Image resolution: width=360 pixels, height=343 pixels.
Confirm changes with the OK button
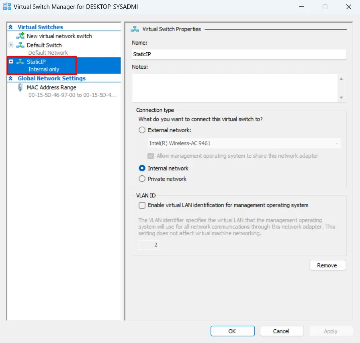tap(232, 331)
